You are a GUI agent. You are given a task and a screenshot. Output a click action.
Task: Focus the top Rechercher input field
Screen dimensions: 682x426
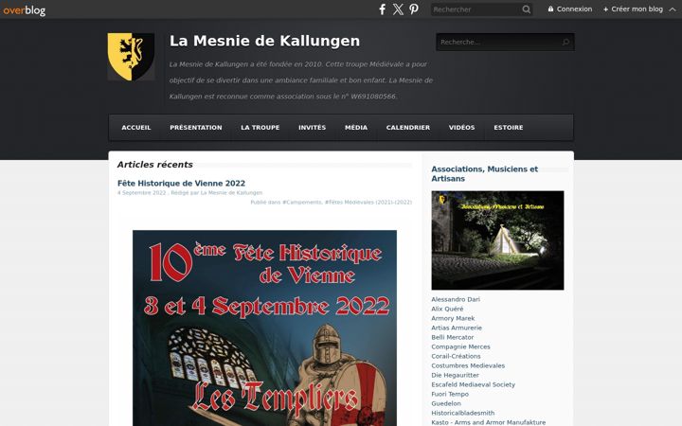pos(476,9)
